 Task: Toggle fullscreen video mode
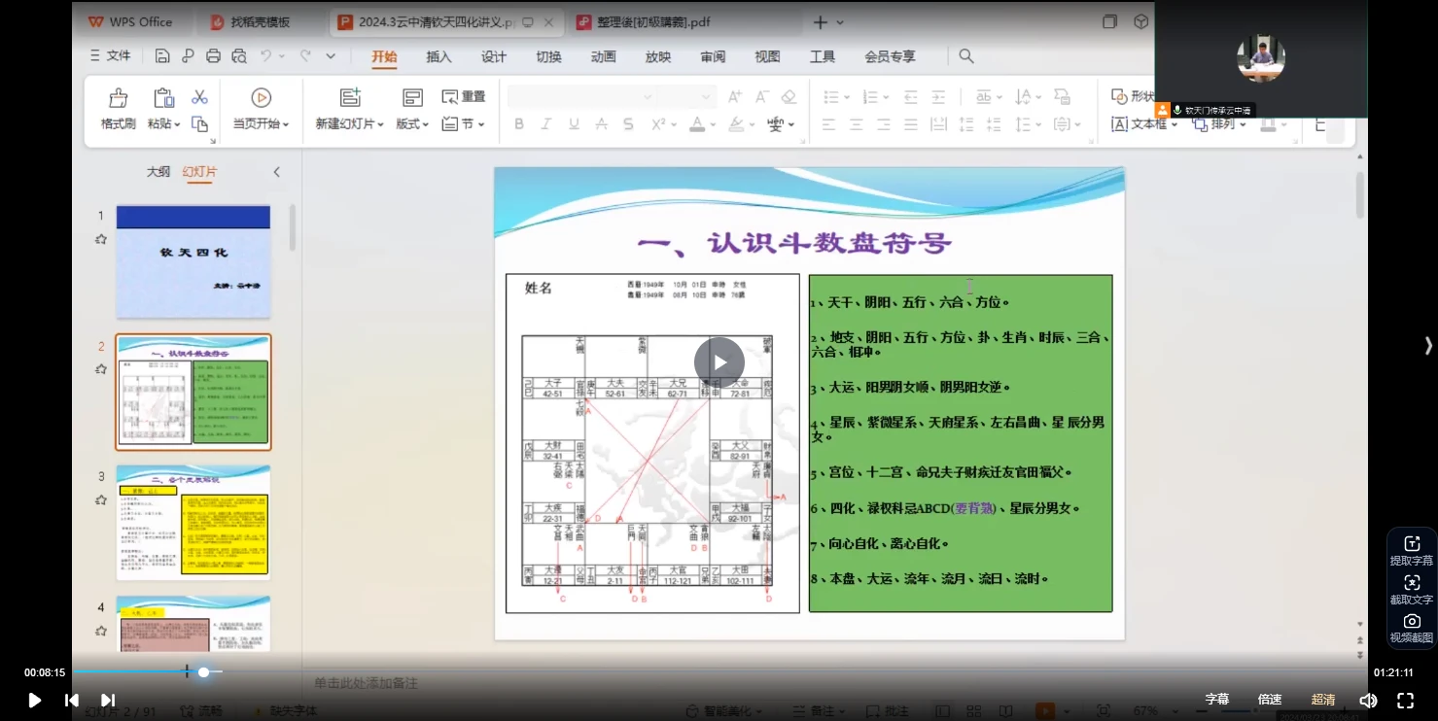click(1405, 700)
